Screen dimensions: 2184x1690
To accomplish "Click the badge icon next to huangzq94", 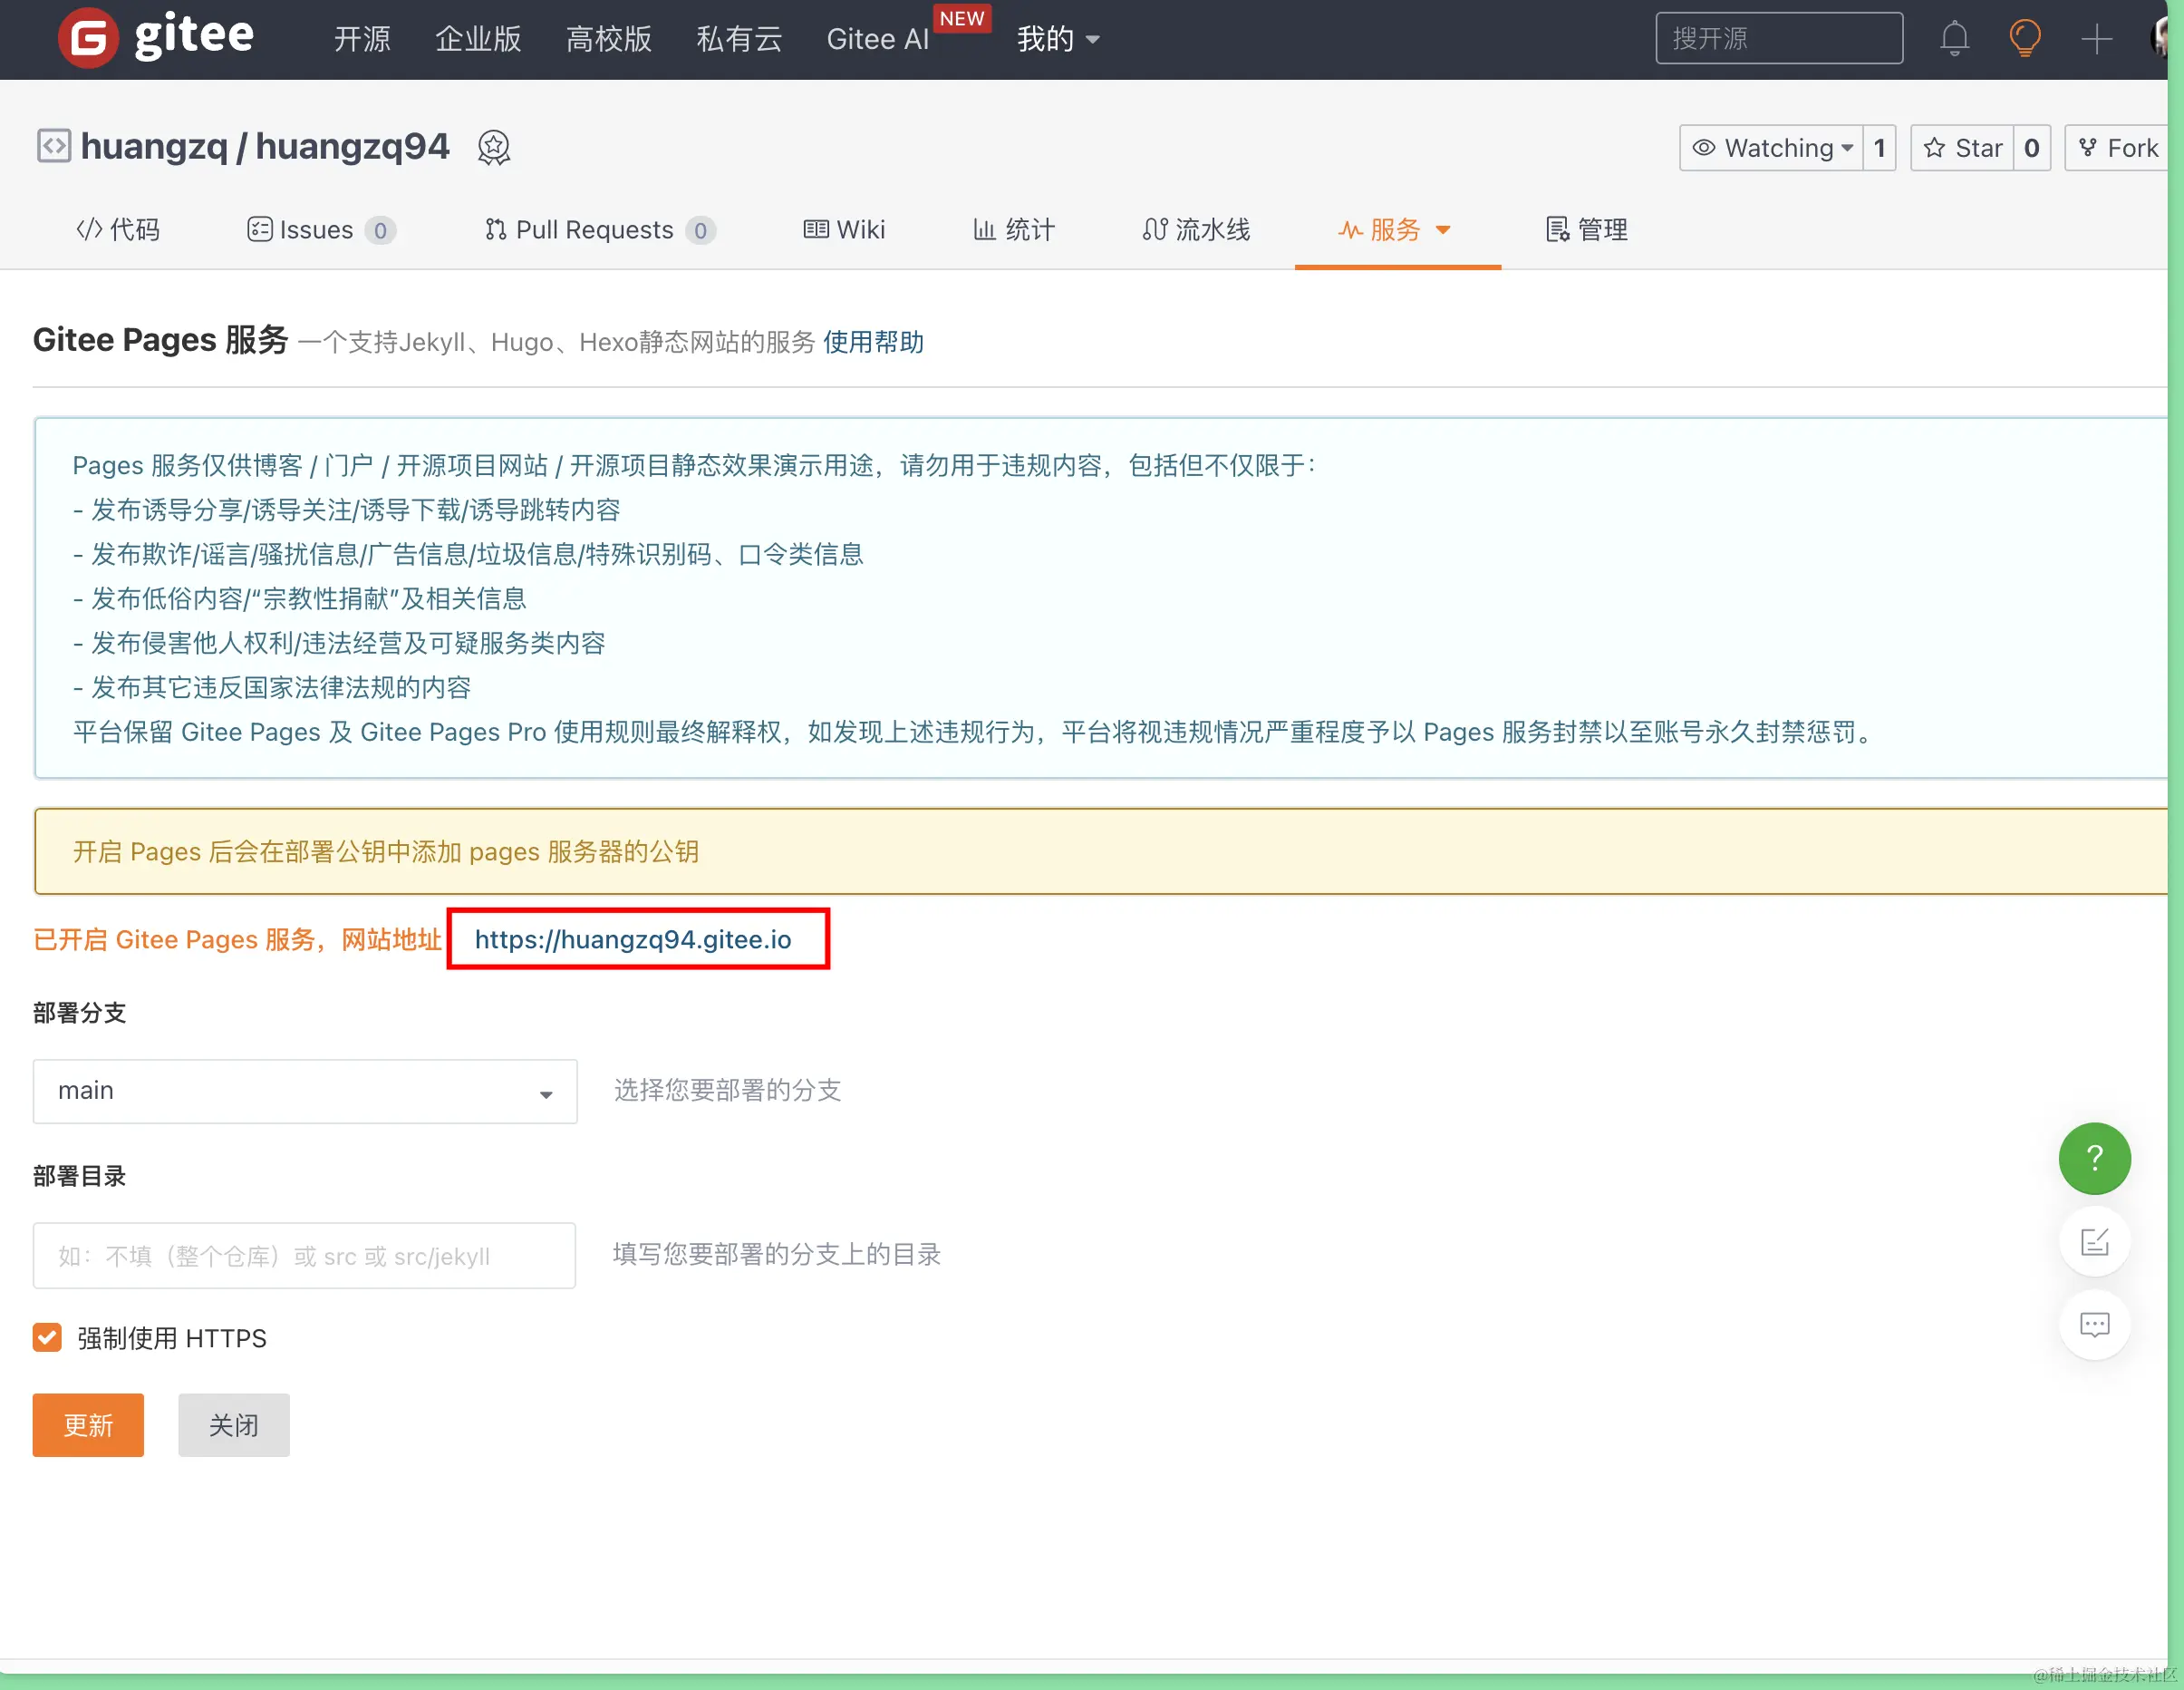I will pos(494,148).
